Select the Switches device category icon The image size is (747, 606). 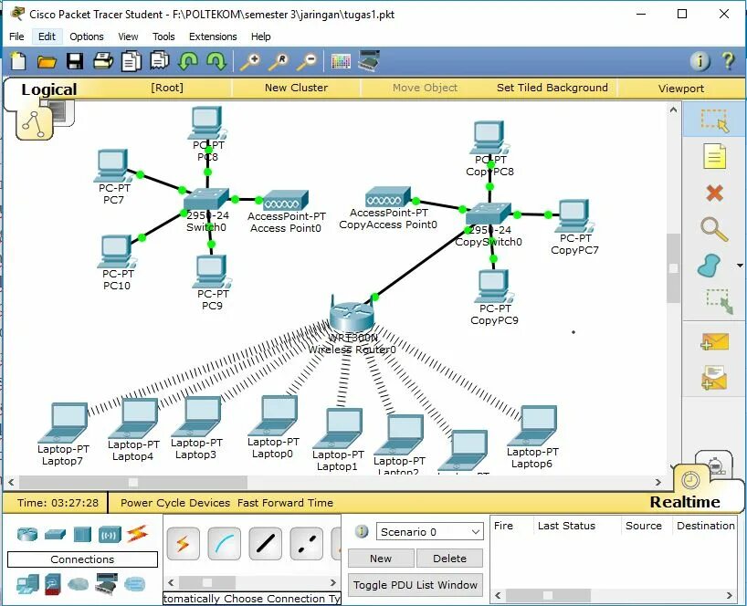click(56, 535)
